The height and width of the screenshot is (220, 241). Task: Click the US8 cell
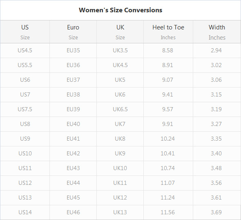(x=25, y=124)
